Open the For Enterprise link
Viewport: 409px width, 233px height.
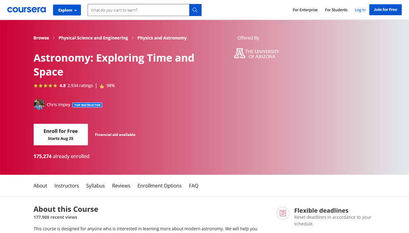point(305,10)
